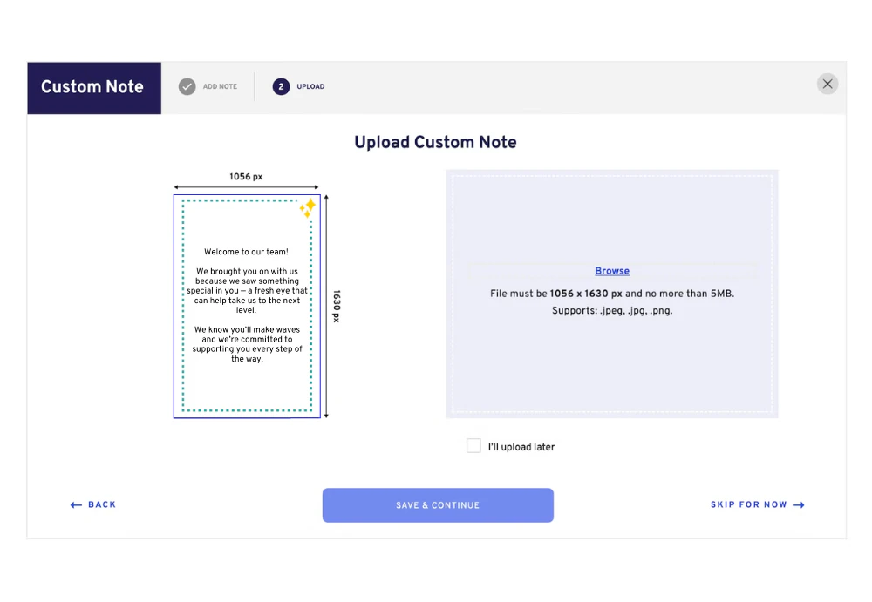Close the Custom Note dialog
The image size is (872, 602).
[x=827, y=84]
